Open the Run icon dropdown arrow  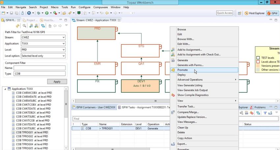[51, 13]
